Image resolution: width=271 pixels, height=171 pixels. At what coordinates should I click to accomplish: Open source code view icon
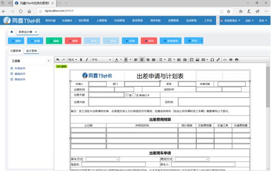point(225,60)
